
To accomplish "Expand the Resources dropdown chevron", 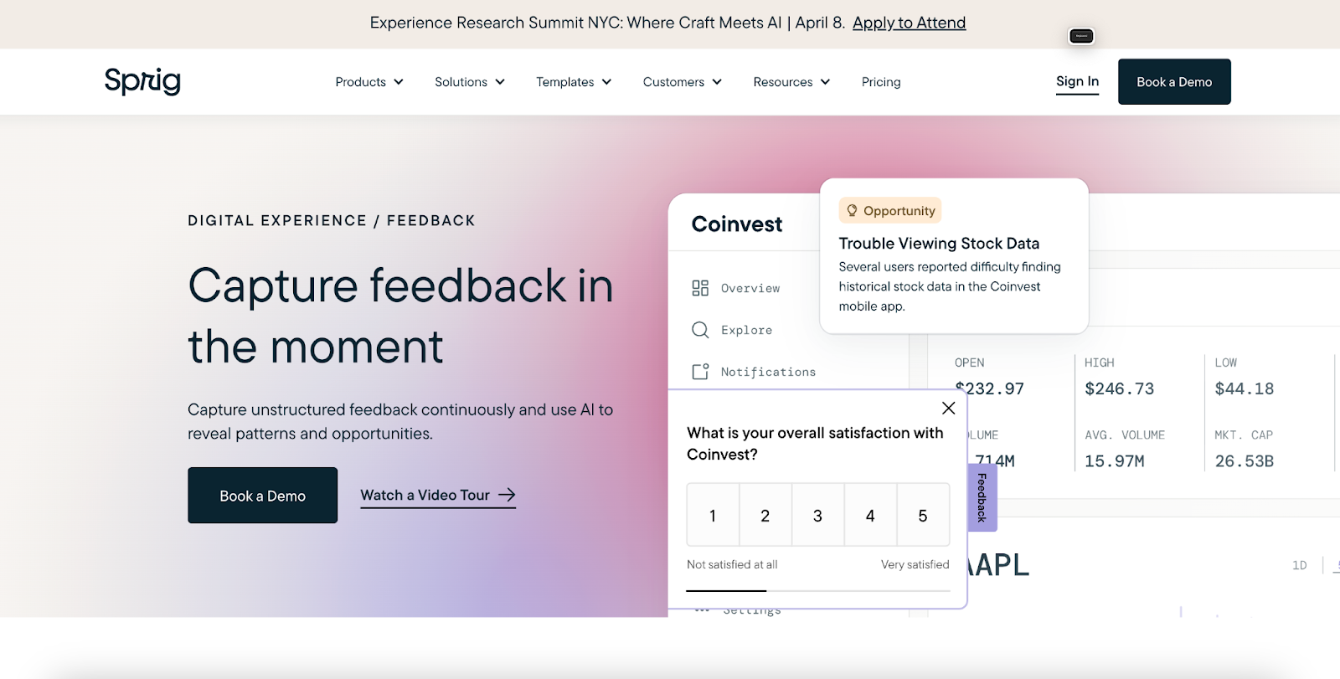I will coord(825,82).
